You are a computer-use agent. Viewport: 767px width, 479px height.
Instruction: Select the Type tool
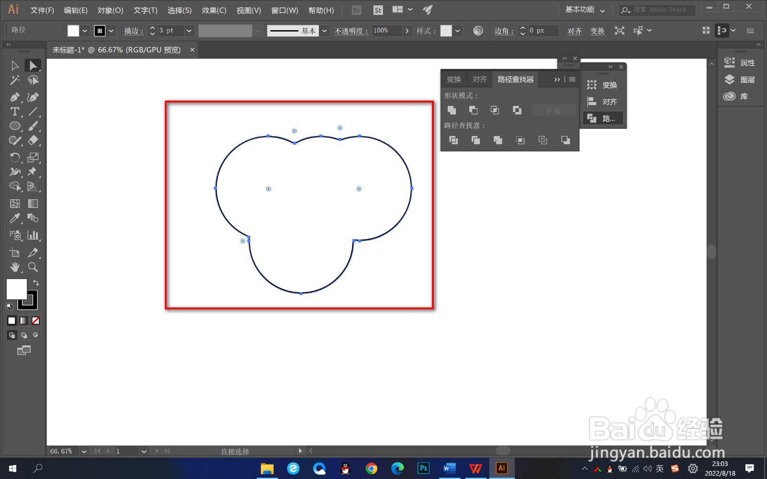[x=15, y=112]
